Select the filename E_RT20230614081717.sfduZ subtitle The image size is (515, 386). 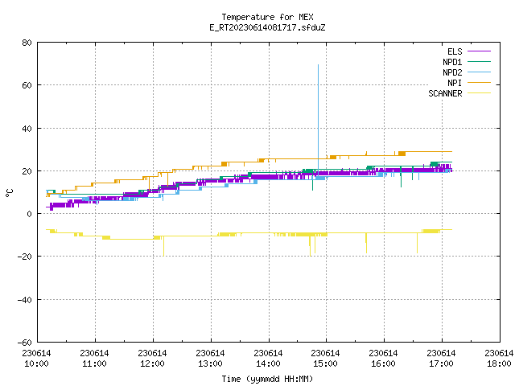(267, 27)
